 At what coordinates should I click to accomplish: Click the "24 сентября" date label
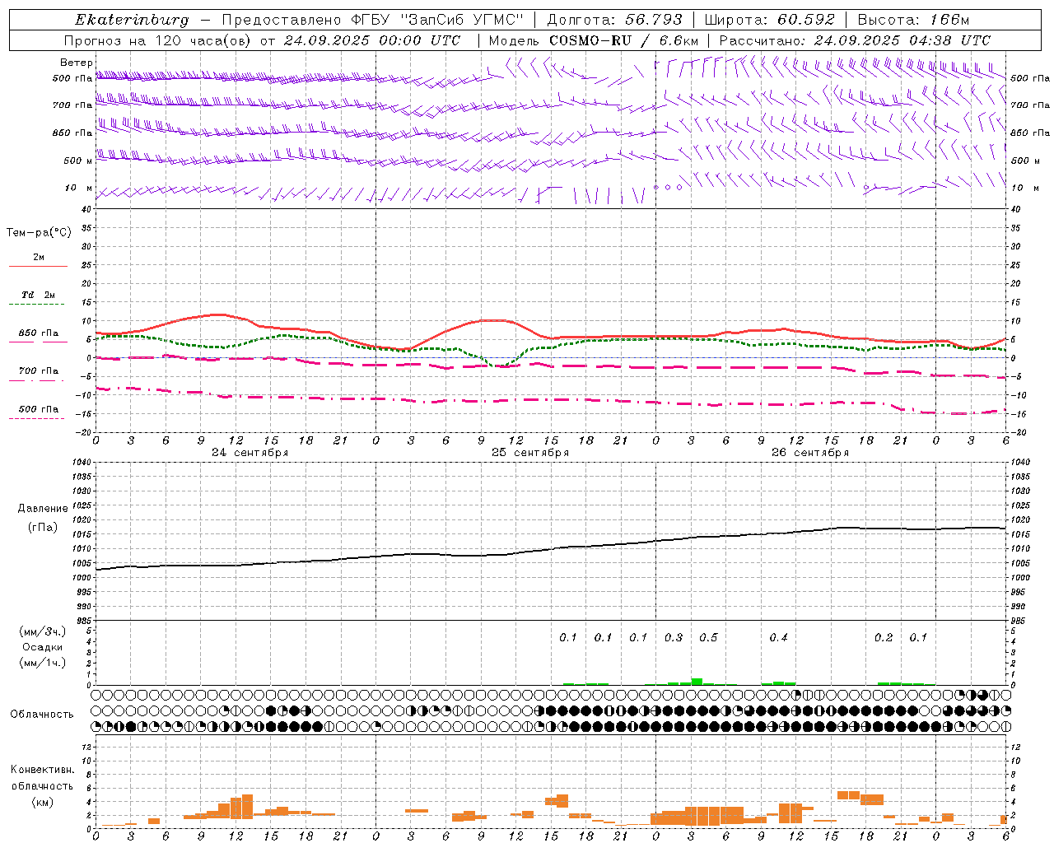tap(250, 453)
